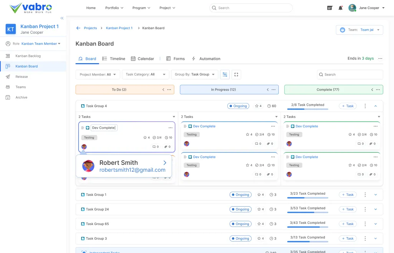Viewport: 394px width, 253px height.
Task: Open three-dot menu for Task Group 4
Action: click(x=365, y=106)
